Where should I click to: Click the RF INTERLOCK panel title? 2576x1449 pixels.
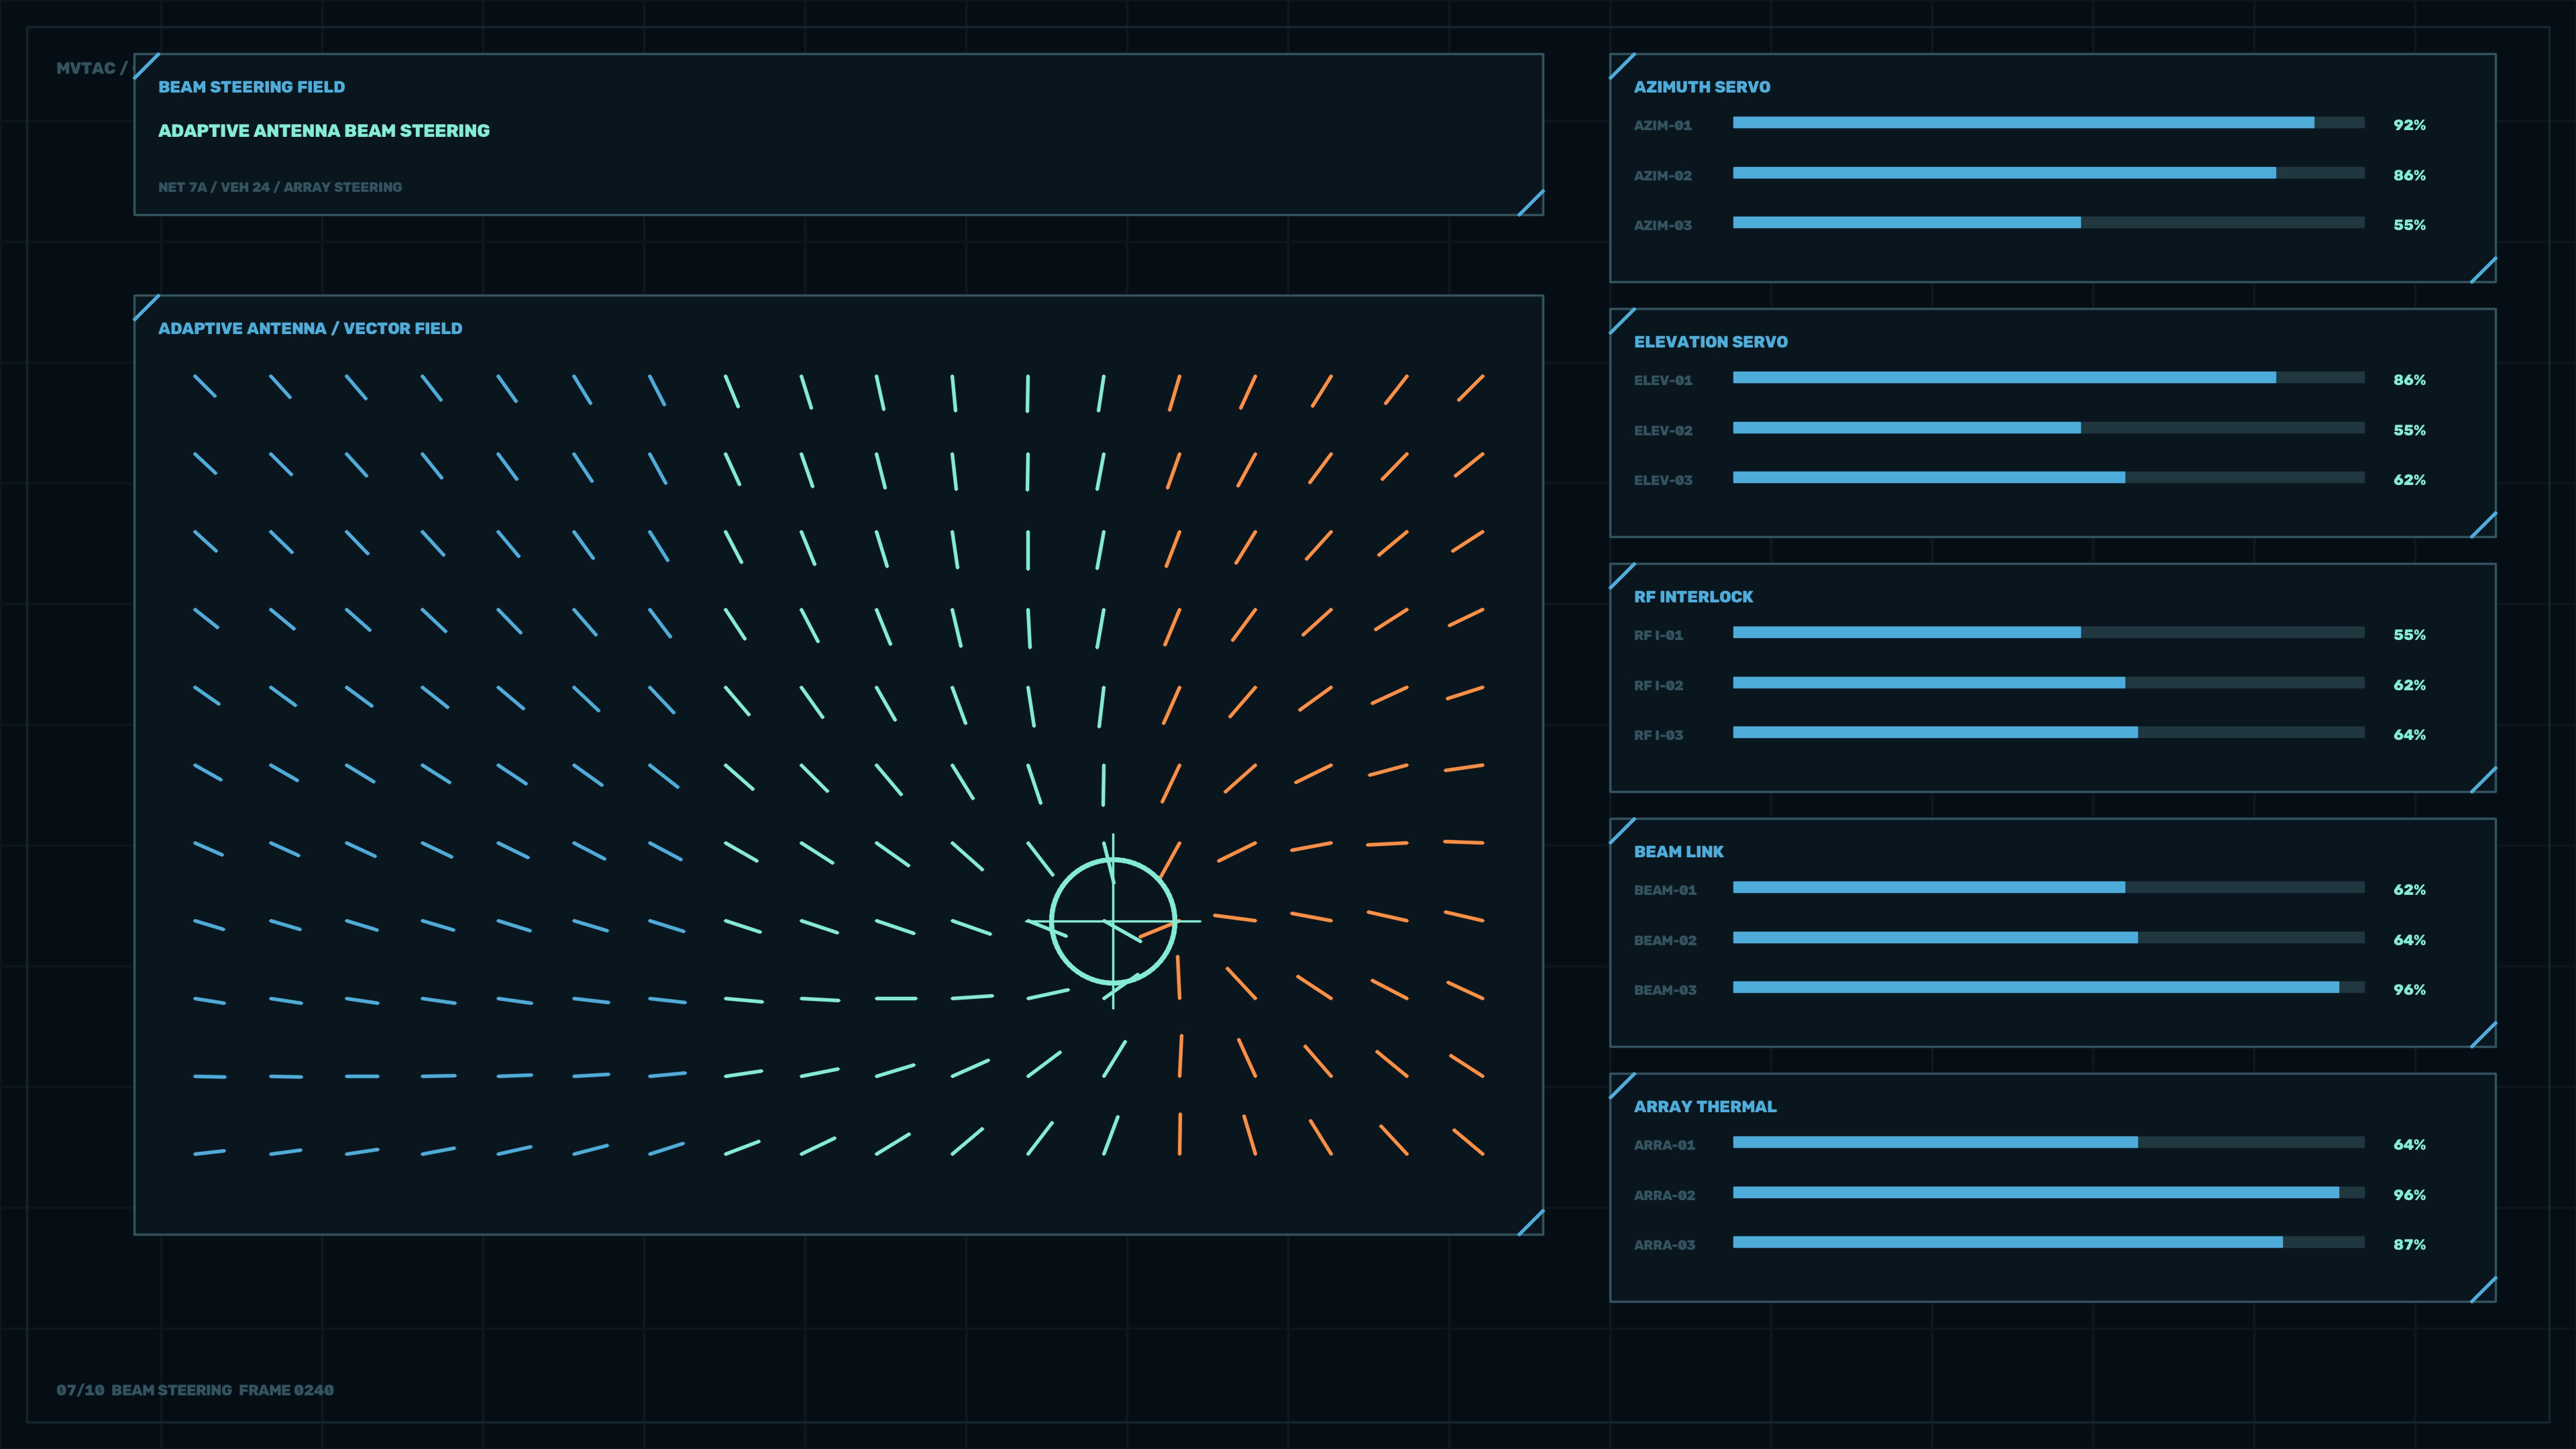1693,597
